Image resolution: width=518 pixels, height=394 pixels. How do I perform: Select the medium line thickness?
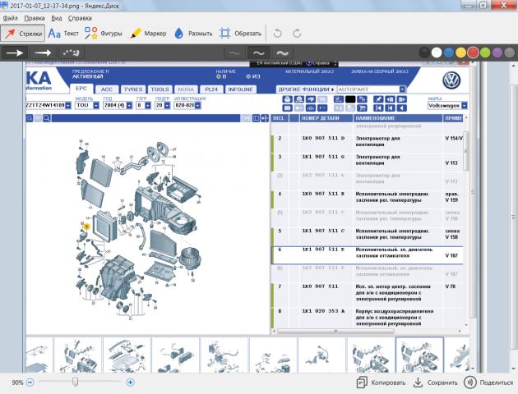click(258, 53)
